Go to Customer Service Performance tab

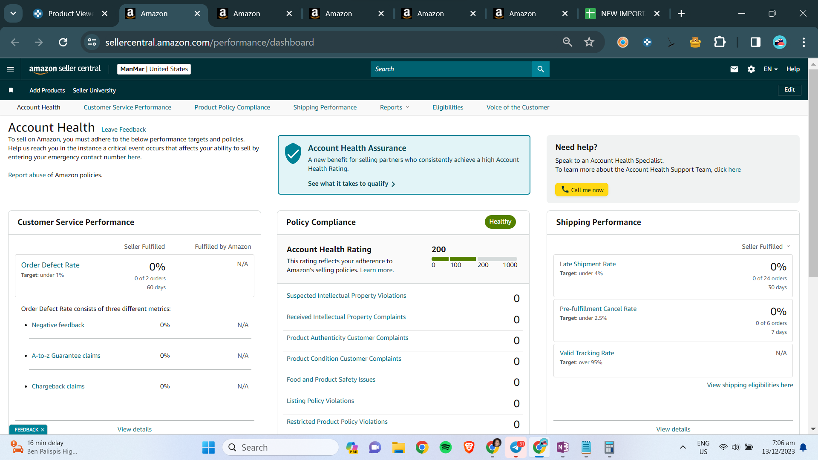tap(127, 107)
